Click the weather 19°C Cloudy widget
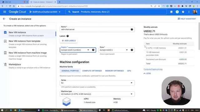 tap(149, 110)
